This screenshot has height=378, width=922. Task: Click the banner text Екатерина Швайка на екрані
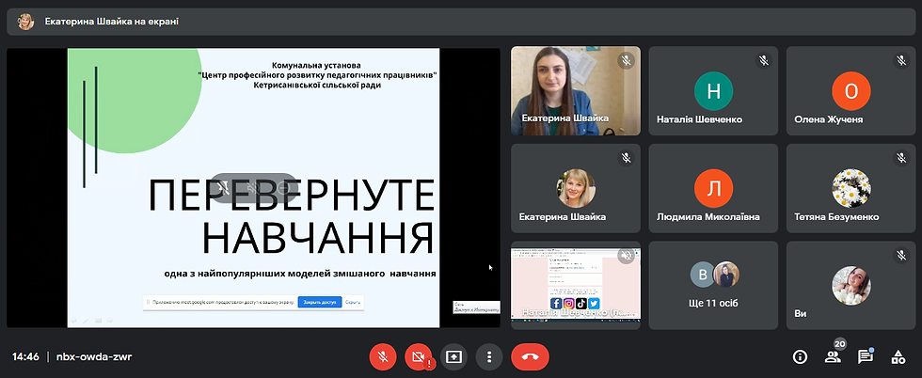(x=112, y=22)
